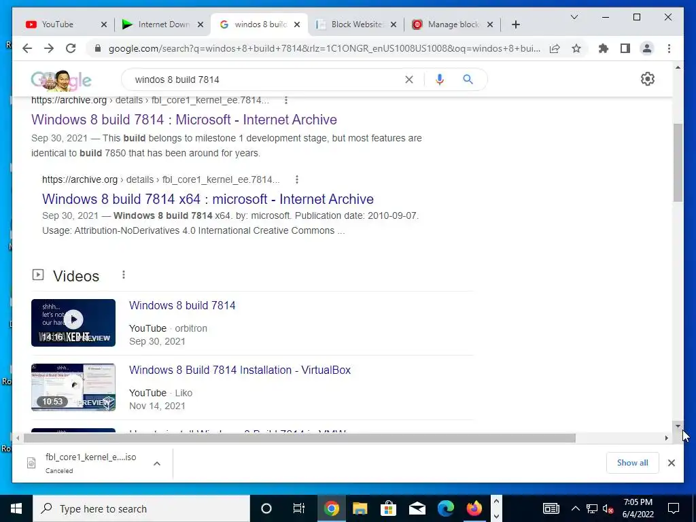Viewport: 696px width, 522px height.
Task: Open the clock showing 7:05 PM
Action: tap(638, 508)
